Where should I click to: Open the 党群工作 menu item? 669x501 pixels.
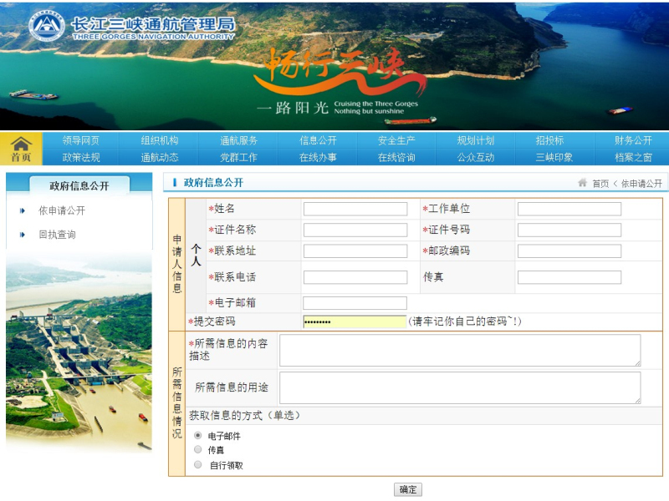[238, 157]
